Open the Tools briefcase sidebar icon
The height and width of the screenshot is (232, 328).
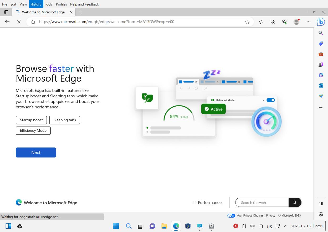tap(321, 54)
